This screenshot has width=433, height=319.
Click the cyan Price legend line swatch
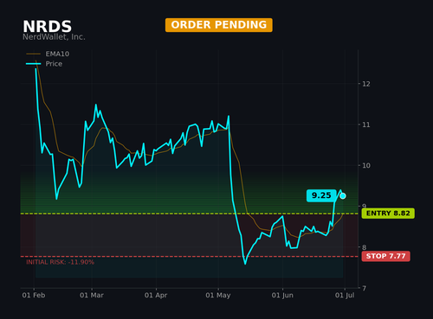click(x=34, y=64)
